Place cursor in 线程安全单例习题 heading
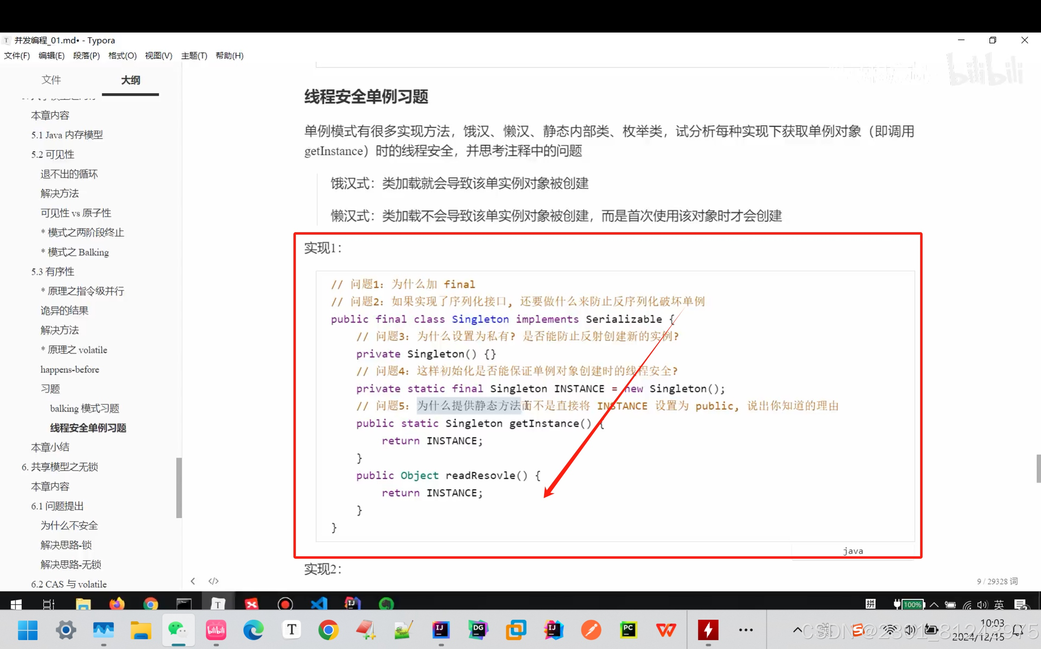Viewport: 1041px width, 649px height. pyautogui.click(x=366, y=97)
